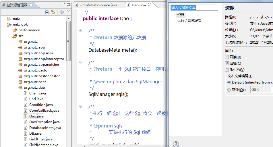
Task: Click the SqlManager sqls(); code line
Action: (108, 94)
